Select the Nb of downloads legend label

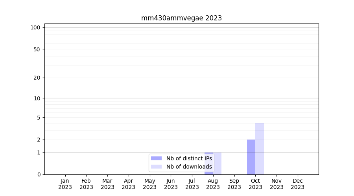189,167
